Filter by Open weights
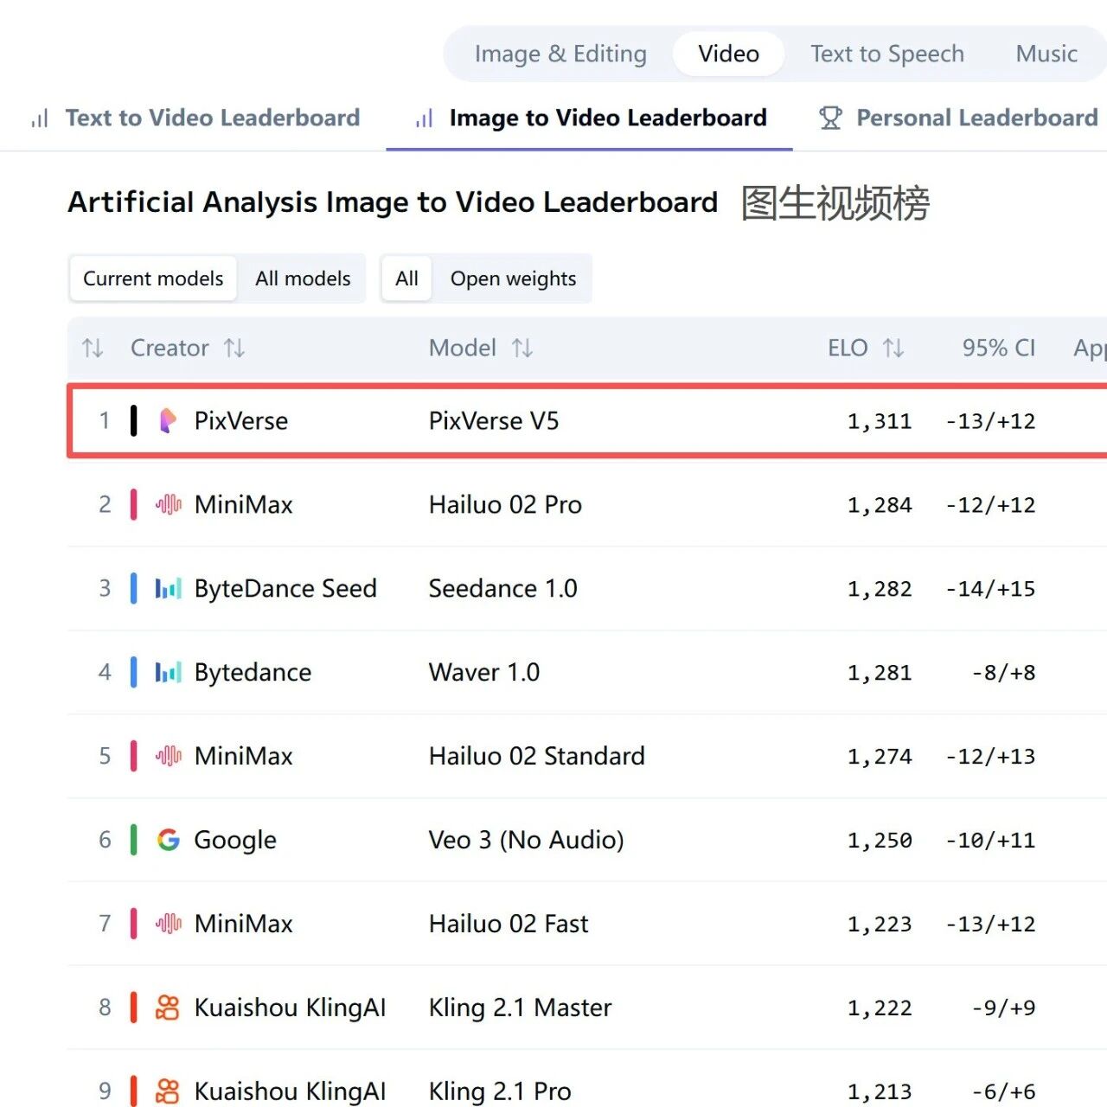The height and width of the screenshot is (1107, 1107). [x=513, y=278]
